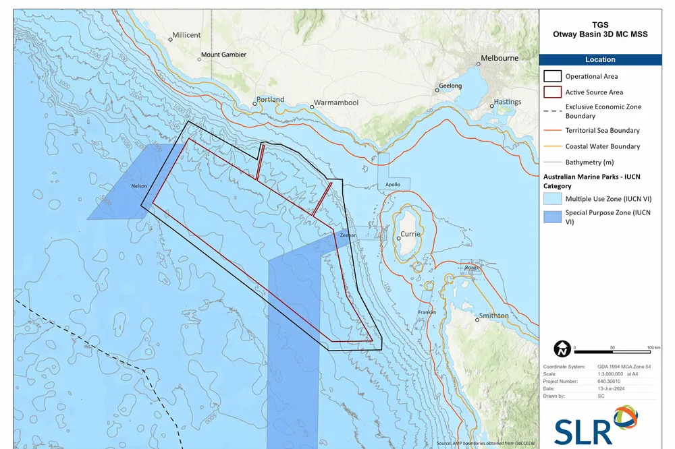Click the Operational Area black legend box
The width and height of the screenshot is (675, 449).
point(552,76)
